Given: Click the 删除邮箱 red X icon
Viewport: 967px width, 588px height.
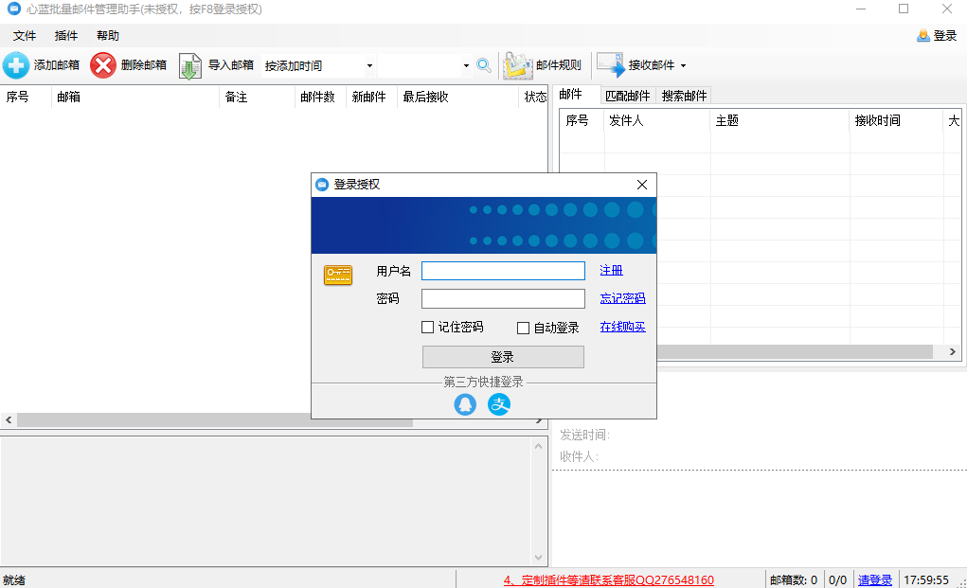Looking at the screenshot, I should tap(102, 65).
